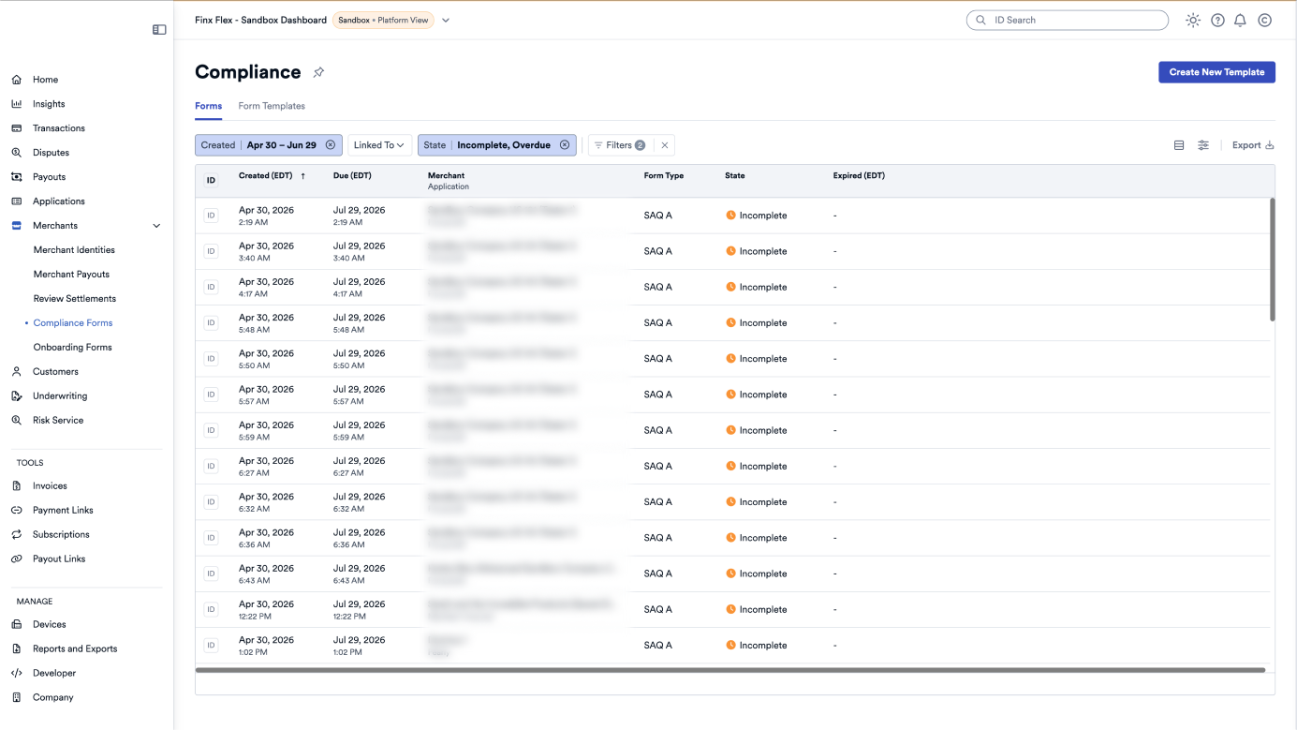The image size is (1297, 730).
Task: Click the Company building icon
Action: coord(17,698)
